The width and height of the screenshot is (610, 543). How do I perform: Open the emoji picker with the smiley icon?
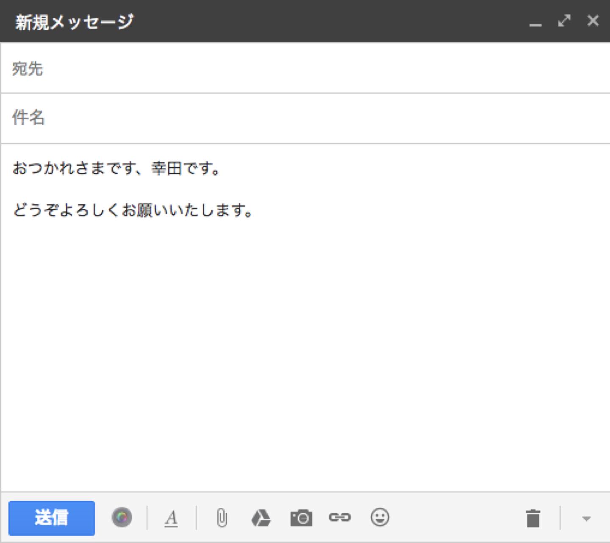pos(380,517)
